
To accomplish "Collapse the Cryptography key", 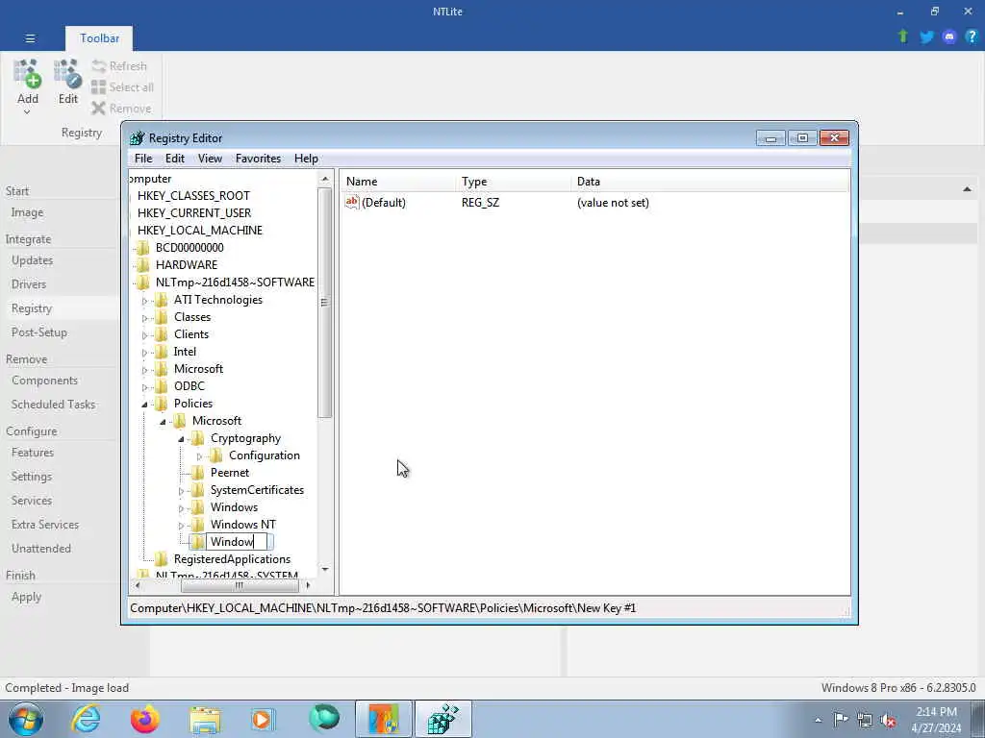I will click(181, 439).
